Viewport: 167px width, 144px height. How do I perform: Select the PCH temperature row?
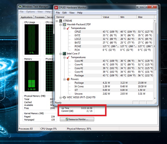(x=113, y=50)
